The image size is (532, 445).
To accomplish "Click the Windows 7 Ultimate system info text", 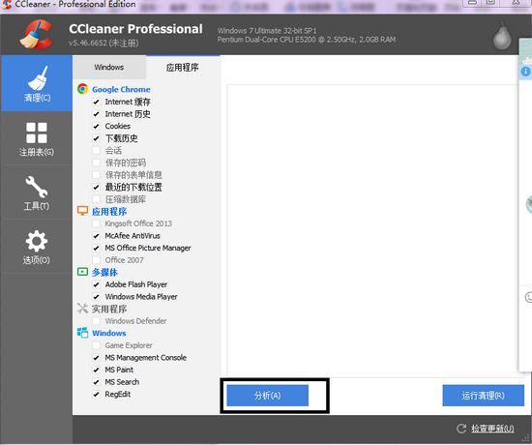I will coord(267,31).
